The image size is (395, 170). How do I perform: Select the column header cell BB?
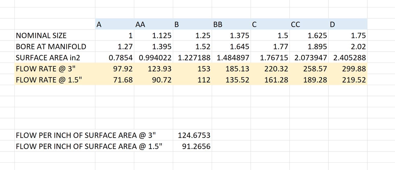pyautogui.click(x=231, y=25)
